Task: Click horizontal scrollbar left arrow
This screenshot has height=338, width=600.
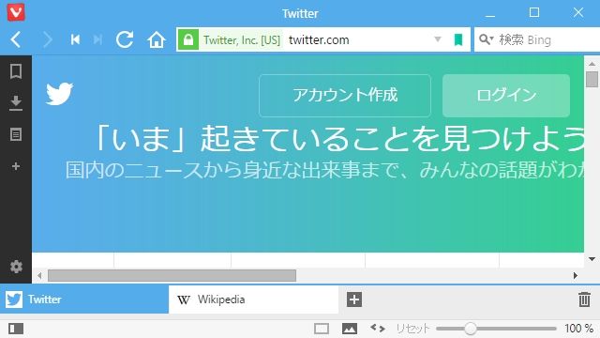Action: click(39, 275)
